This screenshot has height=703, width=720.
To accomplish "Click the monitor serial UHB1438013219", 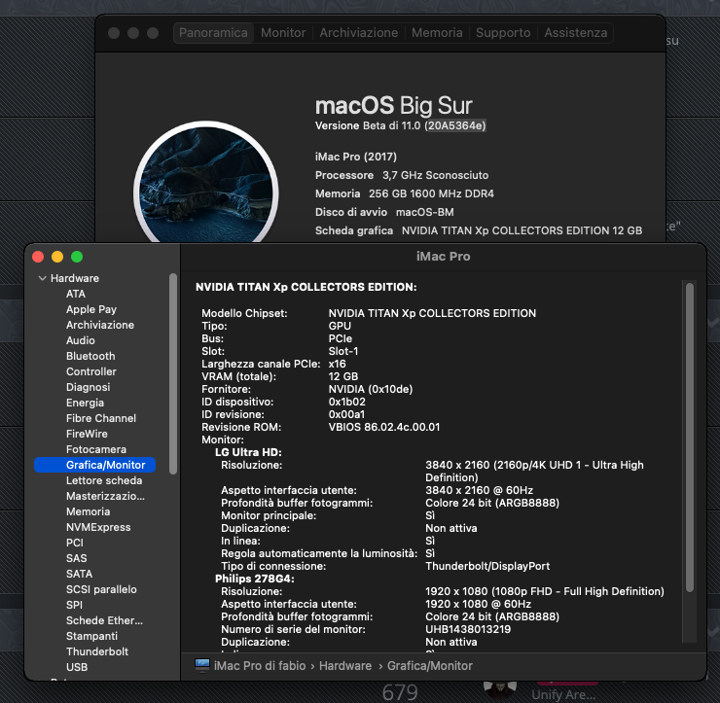I will (x=468, y=629).
